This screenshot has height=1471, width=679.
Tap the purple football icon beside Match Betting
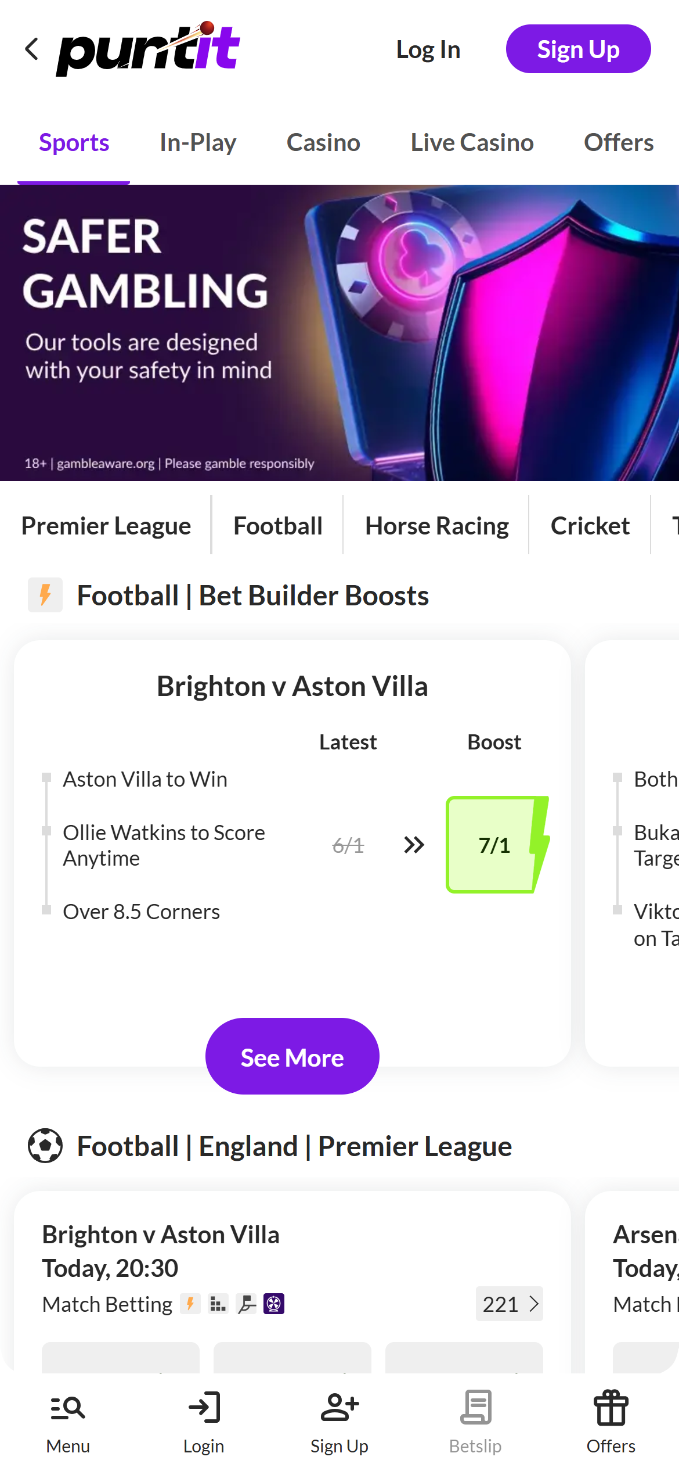(x=274, y=1304)
